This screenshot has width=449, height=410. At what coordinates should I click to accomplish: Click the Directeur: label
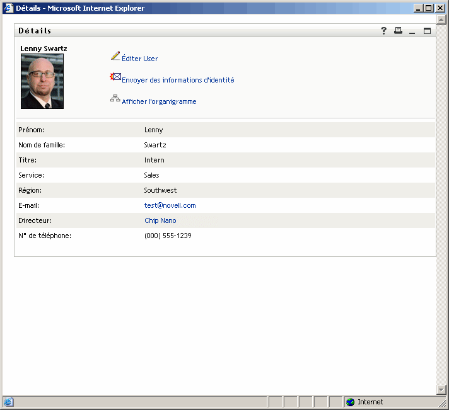point(35,220)
